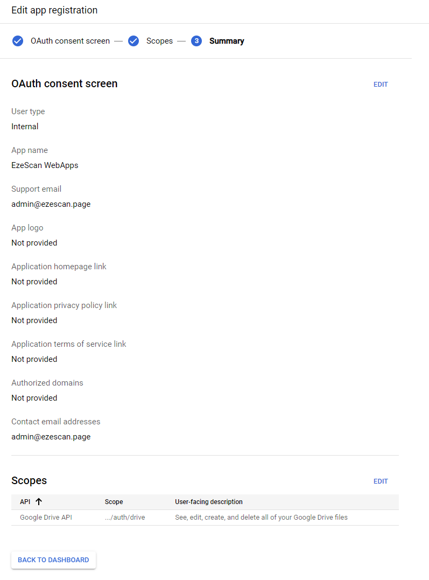The height and width of the screenshot is (580, 429).
Task: Go to the Scopes step
Action: [x=159, y=41]
